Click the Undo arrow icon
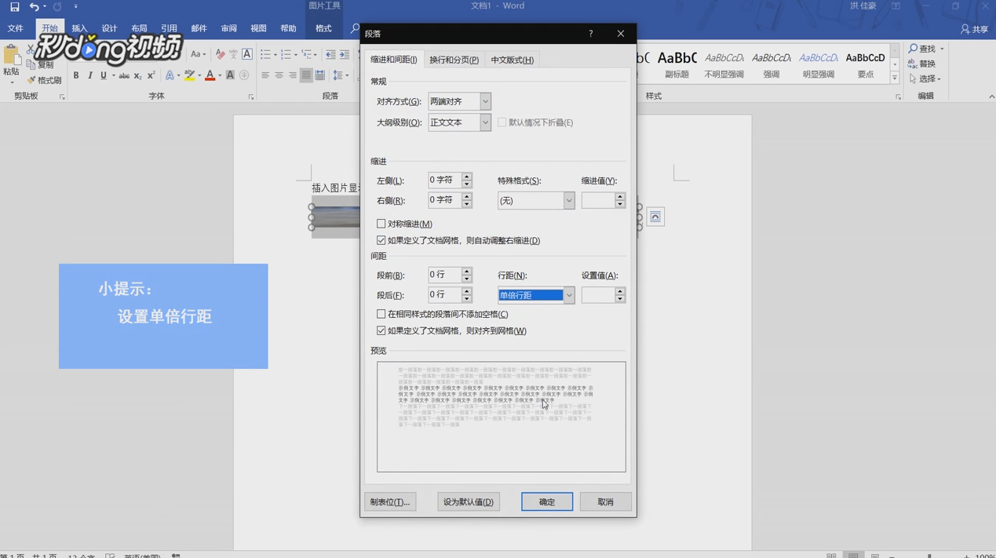996x558 pixels. [x=34, y=6]
